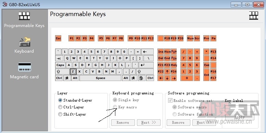The image size is (266, 133).
Task: Select the main Enter key
Action: tap(146, 65)
